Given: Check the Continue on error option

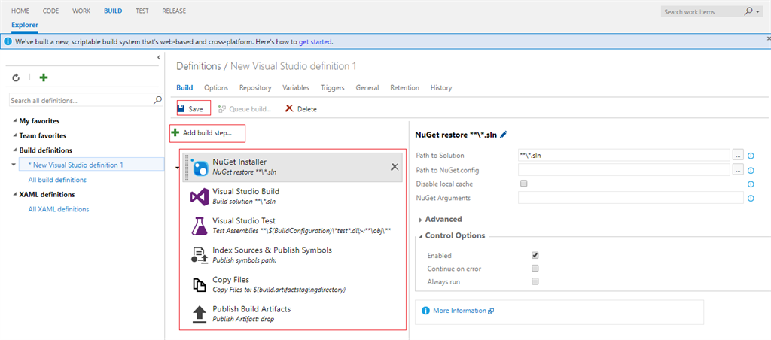Looking at the screenshot, I should point(535,269).
